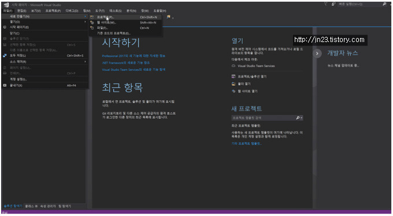Open the 도구 menu
Image resolution: width=393 pixels, height=216 pixels.
point(100,11)
